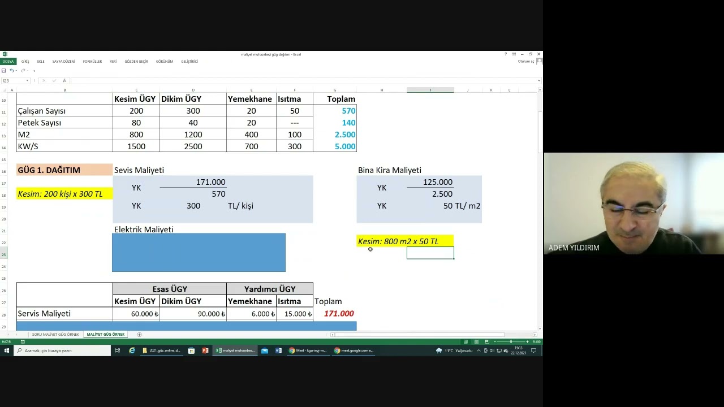Screen dimensions: 724x407
Task: Click the zoom slider handle
Action: click(x=511, y=341)
